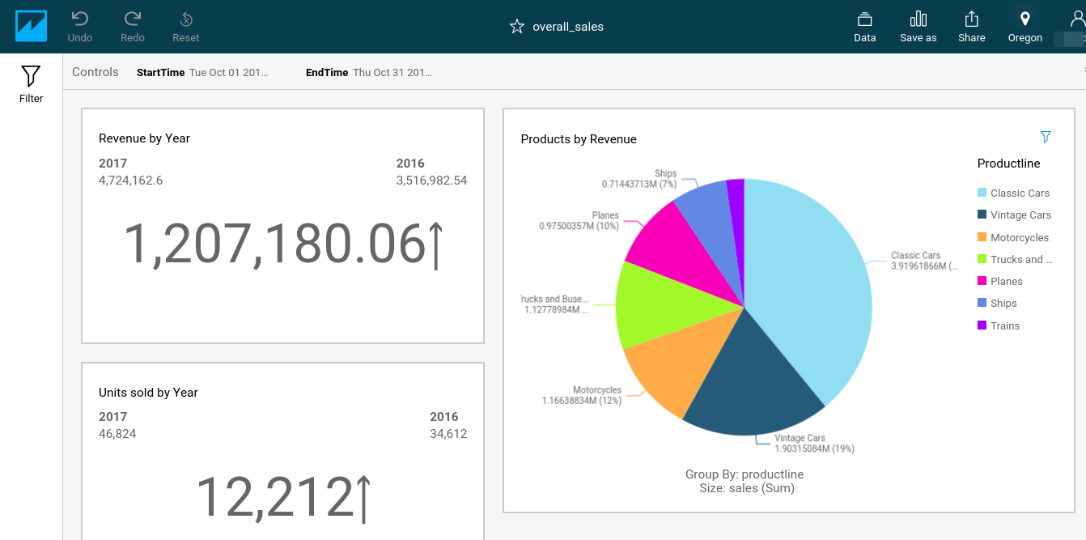Click the Share icon
This screenshot has height=540, width=1086.
(971, 26)
